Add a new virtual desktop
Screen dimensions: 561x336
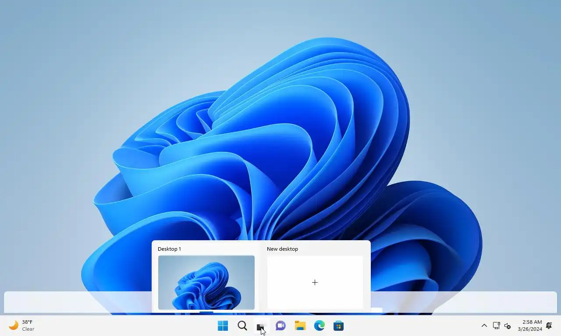click(315, 283)
